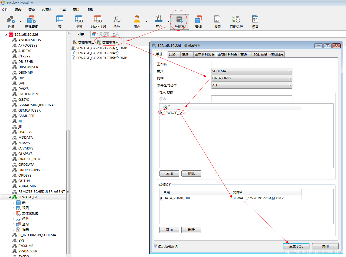Click the 连接 connection toolbar icon
The width and height of the screenshot is (346, 257).
coord(11,22)
